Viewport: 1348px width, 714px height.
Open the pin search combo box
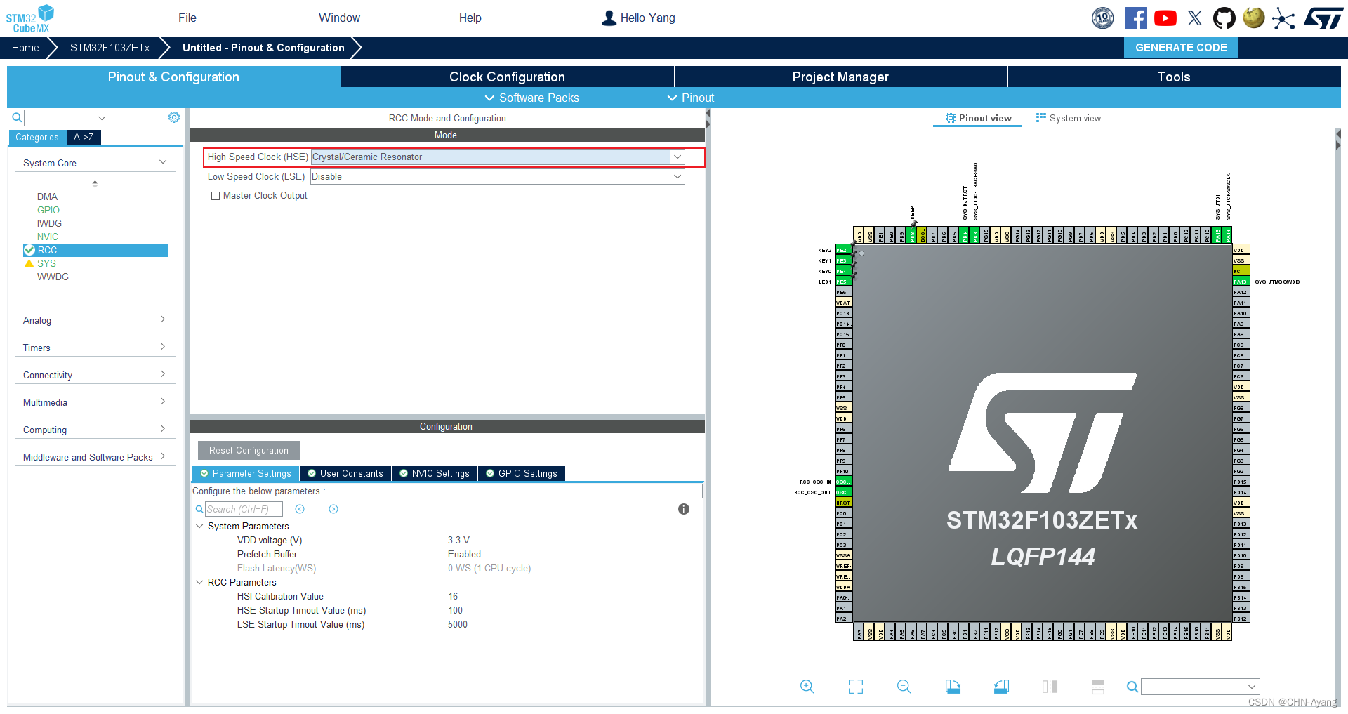click(1201, 687)
